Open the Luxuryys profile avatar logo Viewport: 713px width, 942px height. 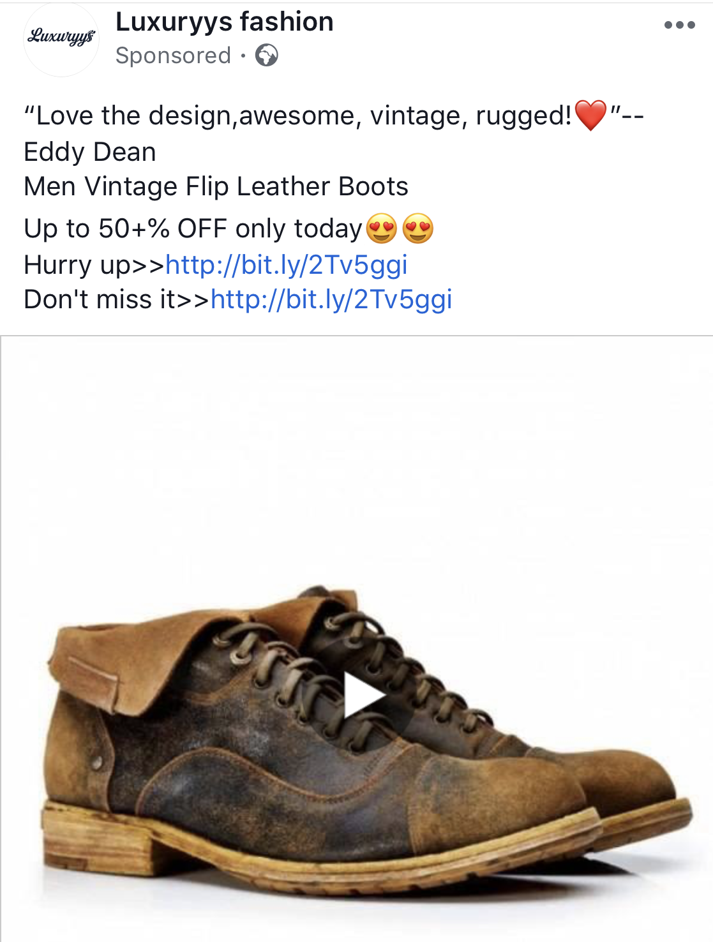(61, 38)
